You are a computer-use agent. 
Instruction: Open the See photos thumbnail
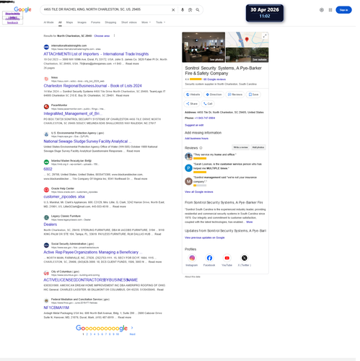pyautogui.click(x=203, y=47)
